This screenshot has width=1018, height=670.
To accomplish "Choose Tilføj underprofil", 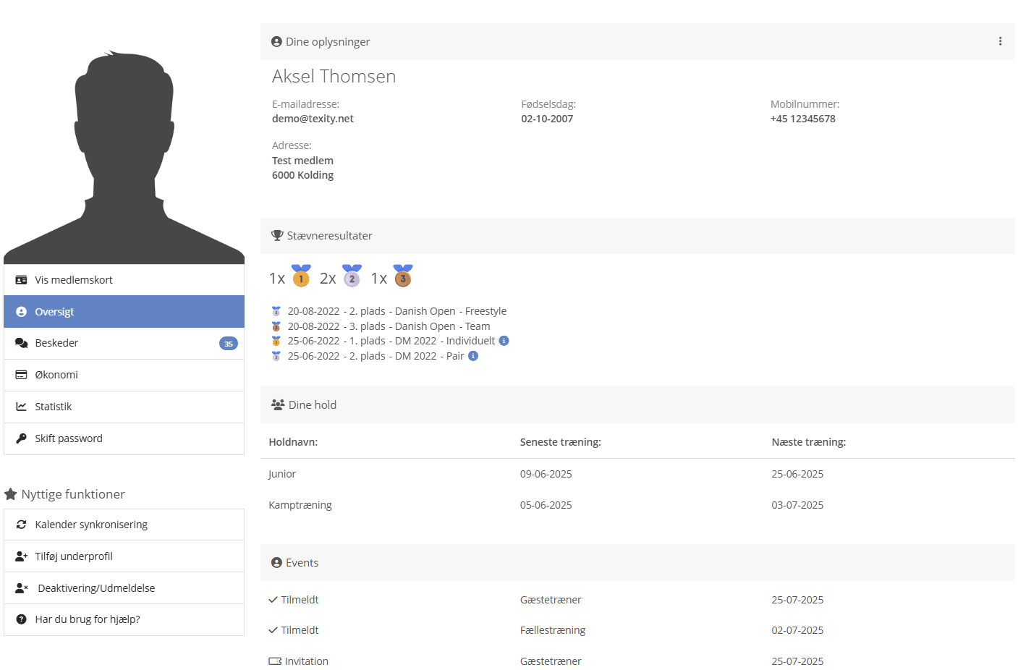I will 124,556.
